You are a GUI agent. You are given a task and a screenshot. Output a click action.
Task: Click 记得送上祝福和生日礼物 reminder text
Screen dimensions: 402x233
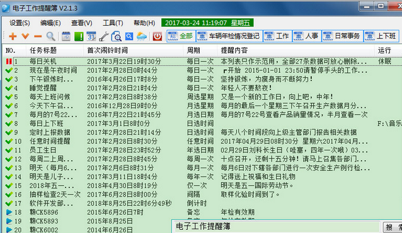point(258,177)
